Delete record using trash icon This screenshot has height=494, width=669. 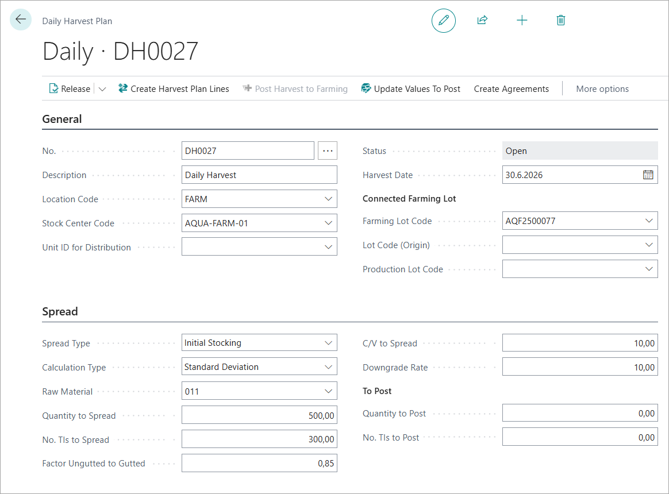pyautogui.click(x=560, y=20)
